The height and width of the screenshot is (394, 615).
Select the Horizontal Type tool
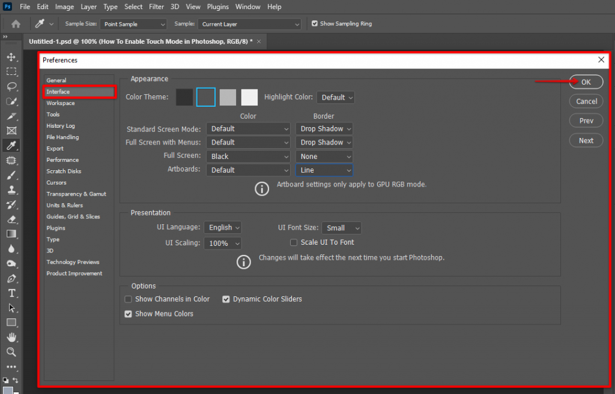tap(12, 293)
